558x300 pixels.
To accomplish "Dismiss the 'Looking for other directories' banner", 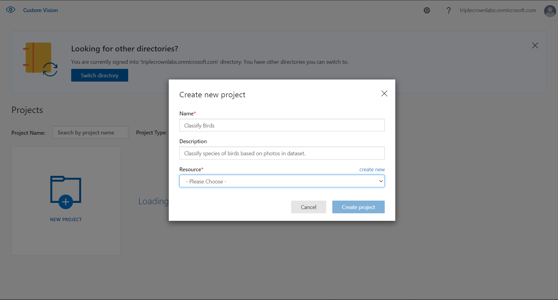I will click(x=535, y=45).
